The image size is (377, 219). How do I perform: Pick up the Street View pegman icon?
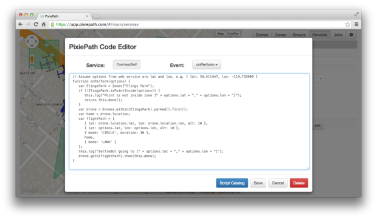(x=32, y=59)
